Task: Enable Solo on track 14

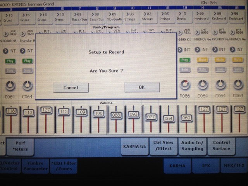Action: tap(202, 69)
